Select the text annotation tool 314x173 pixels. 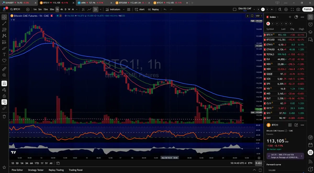(4, 54)
